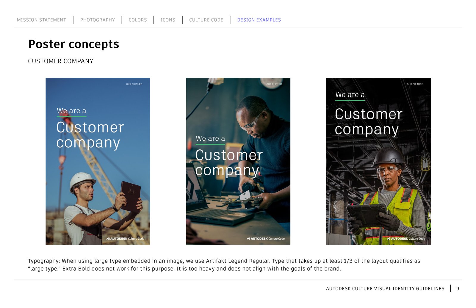Click the page number 9 in footer
The image size is (476, 308).
pos(458,289)
